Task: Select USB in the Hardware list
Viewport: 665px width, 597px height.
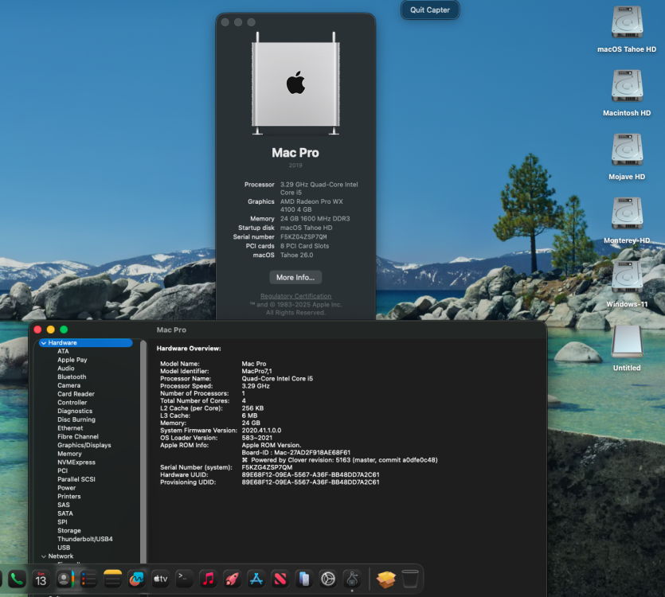Action: (x=64, y=548)
